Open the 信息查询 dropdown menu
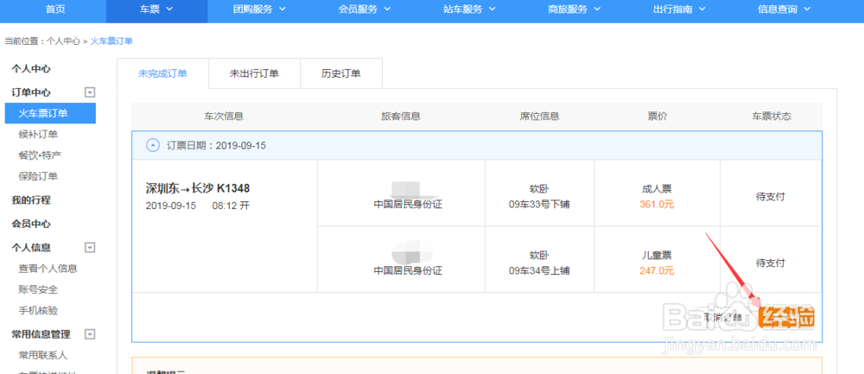 [785, 10]
